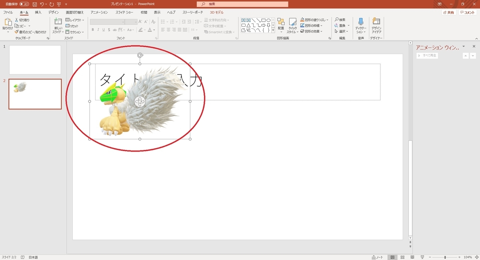Start ディクテーション dictation microphone
Screen dimensions: 480x260
(x=361, y=26)
